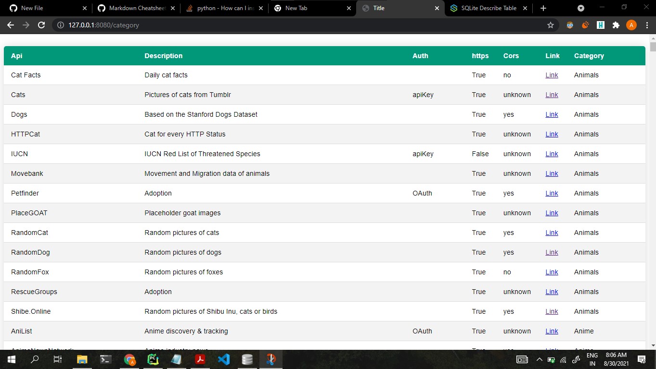Open the Windows Start menu
Viewport: 656px width, 369px height.
click(11, 359)
